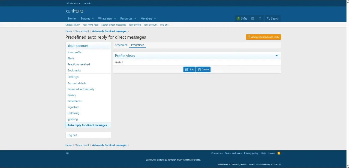Screen dimensions: 349x168
Task: Expand the Forums navigation dropdown arrow
Action: (93, 19)
